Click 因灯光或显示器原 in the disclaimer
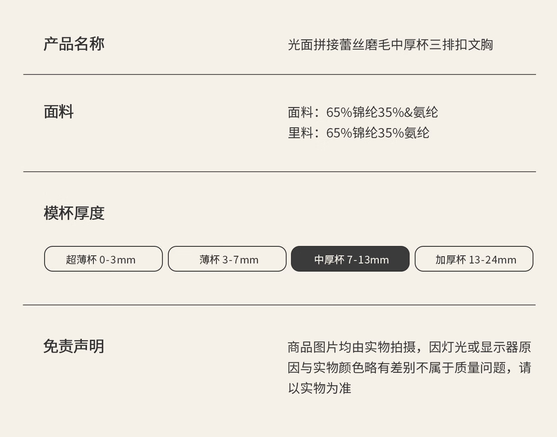Screen dimensions: 557x437 point(480,347)
